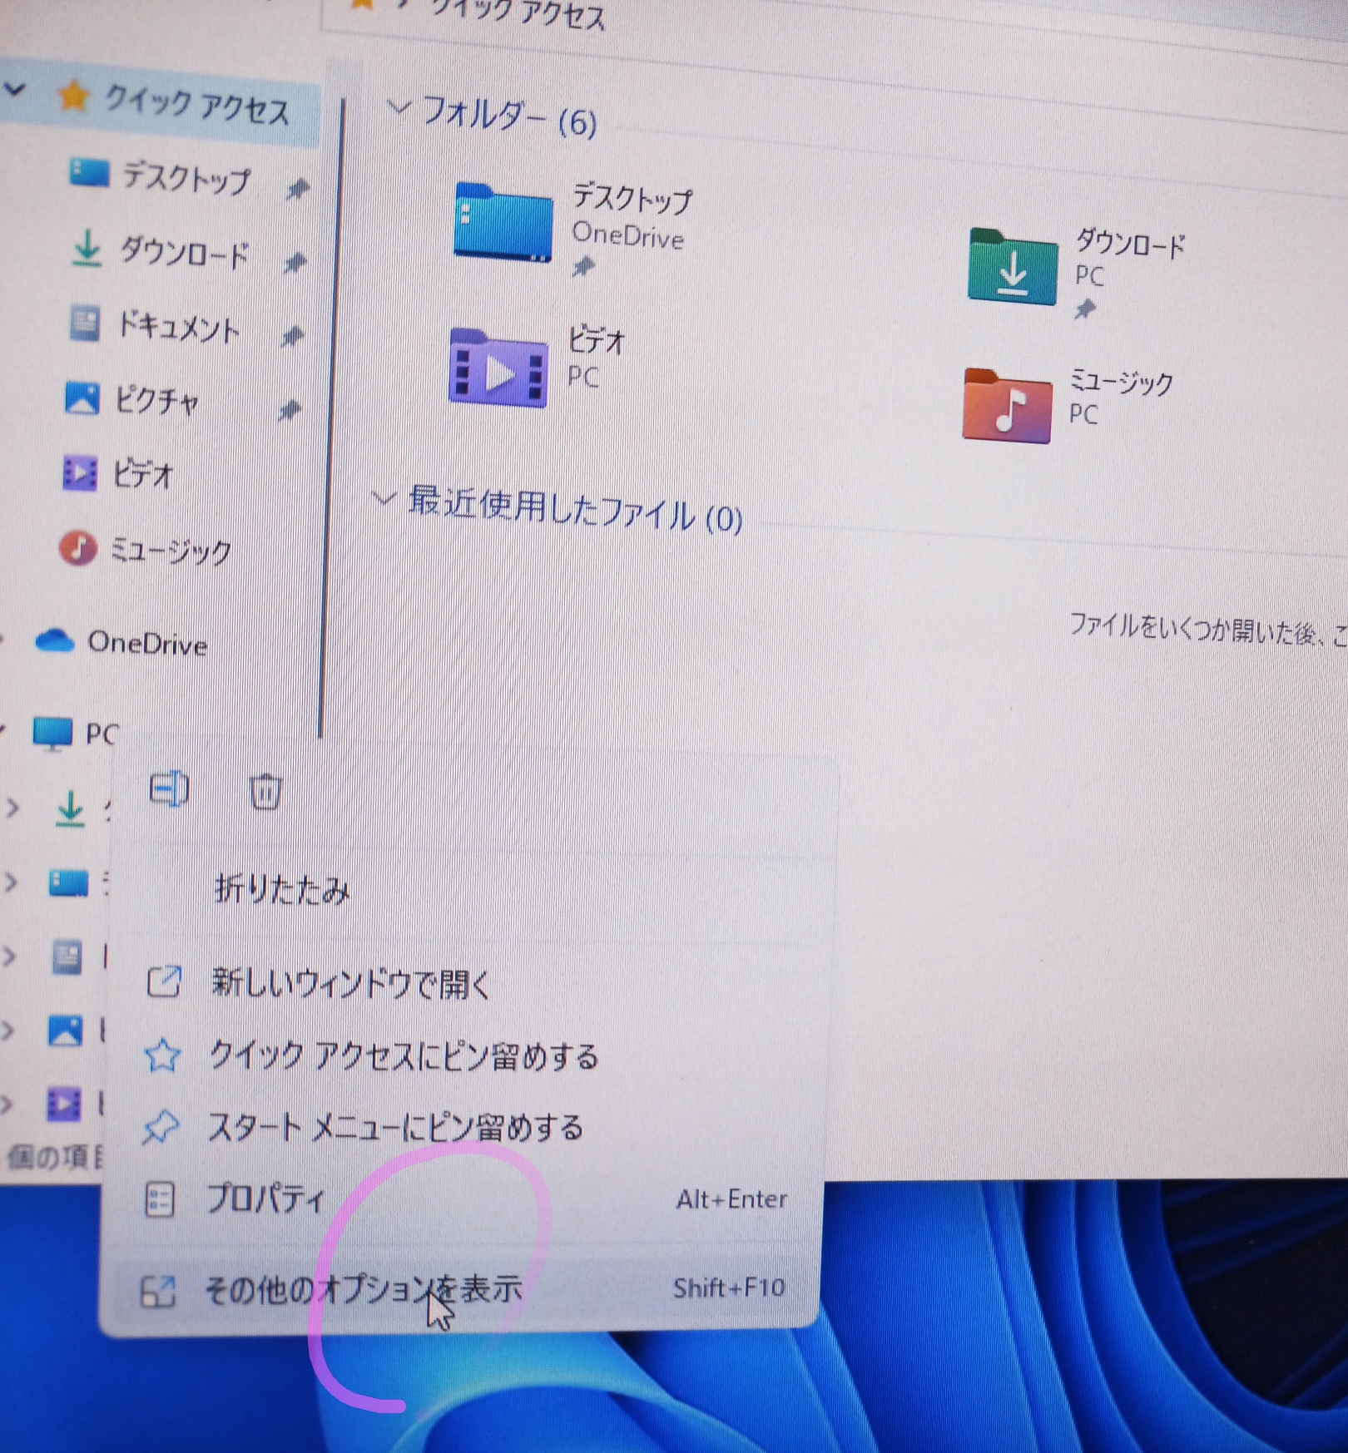
Task: Select クイック アクセス in the sidebar
Action: [x=196, y=105]
